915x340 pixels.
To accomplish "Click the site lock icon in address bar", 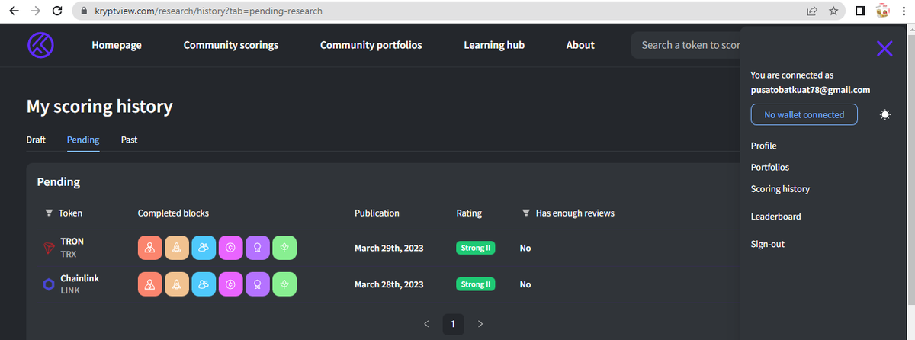I will [85, 11].
